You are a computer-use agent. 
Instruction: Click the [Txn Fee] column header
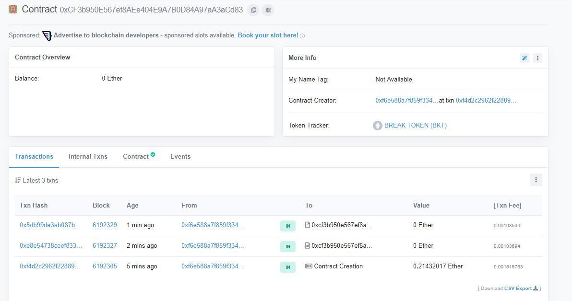(507, 206)
